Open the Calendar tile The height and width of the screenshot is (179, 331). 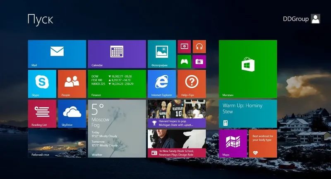(x=117, y=54)
